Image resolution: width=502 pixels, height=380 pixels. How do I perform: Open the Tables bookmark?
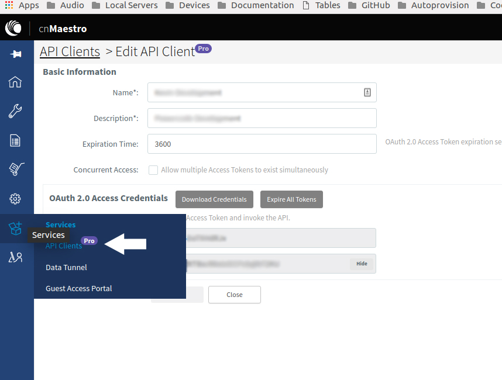[321, 5]
